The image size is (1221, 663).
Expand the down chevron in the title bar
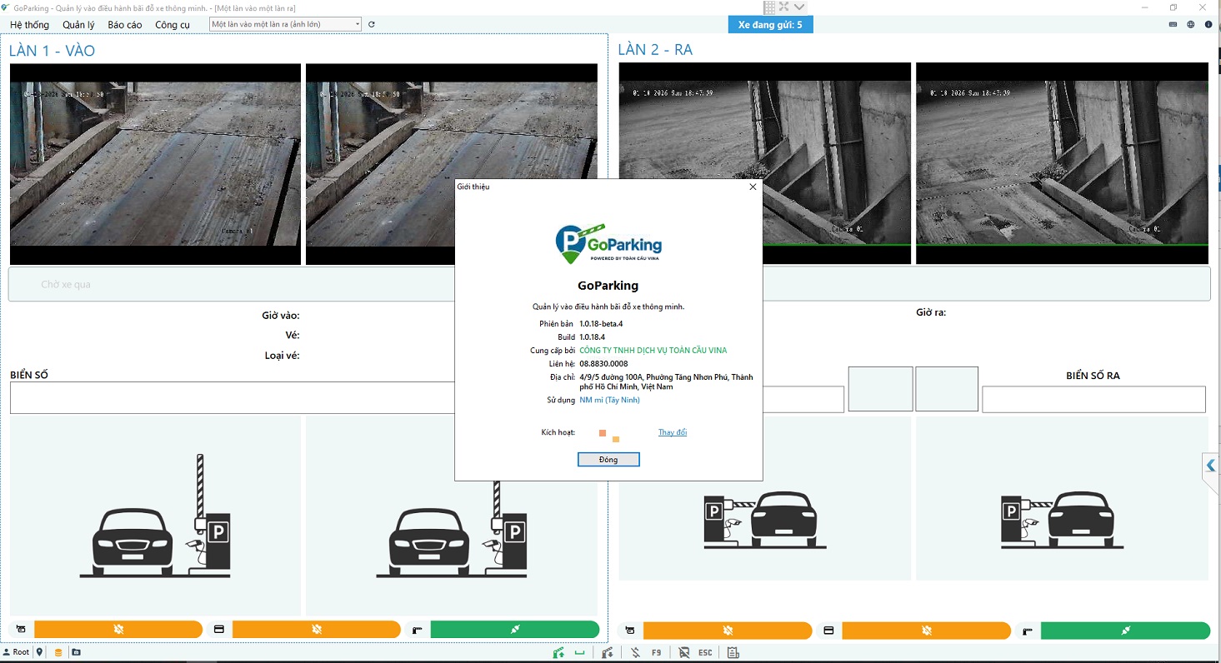799,7
